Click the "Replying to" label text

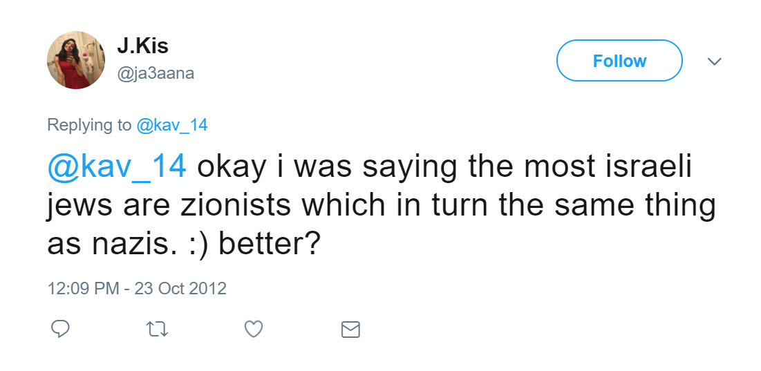tap(89, 125)
